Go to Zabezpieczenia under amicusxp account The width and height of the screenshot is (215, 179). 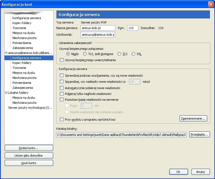[22, 88]
